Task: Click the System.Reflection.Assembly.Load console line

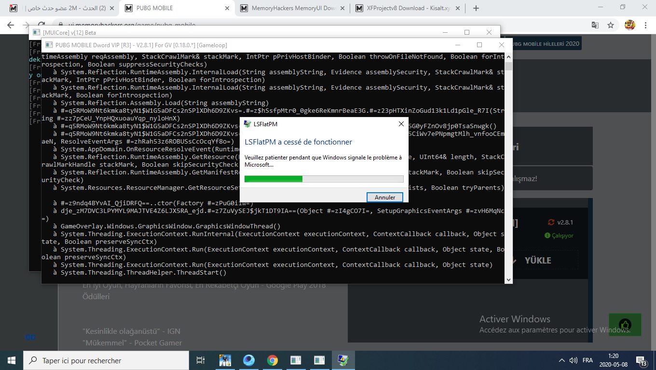Action: (161, 103)
